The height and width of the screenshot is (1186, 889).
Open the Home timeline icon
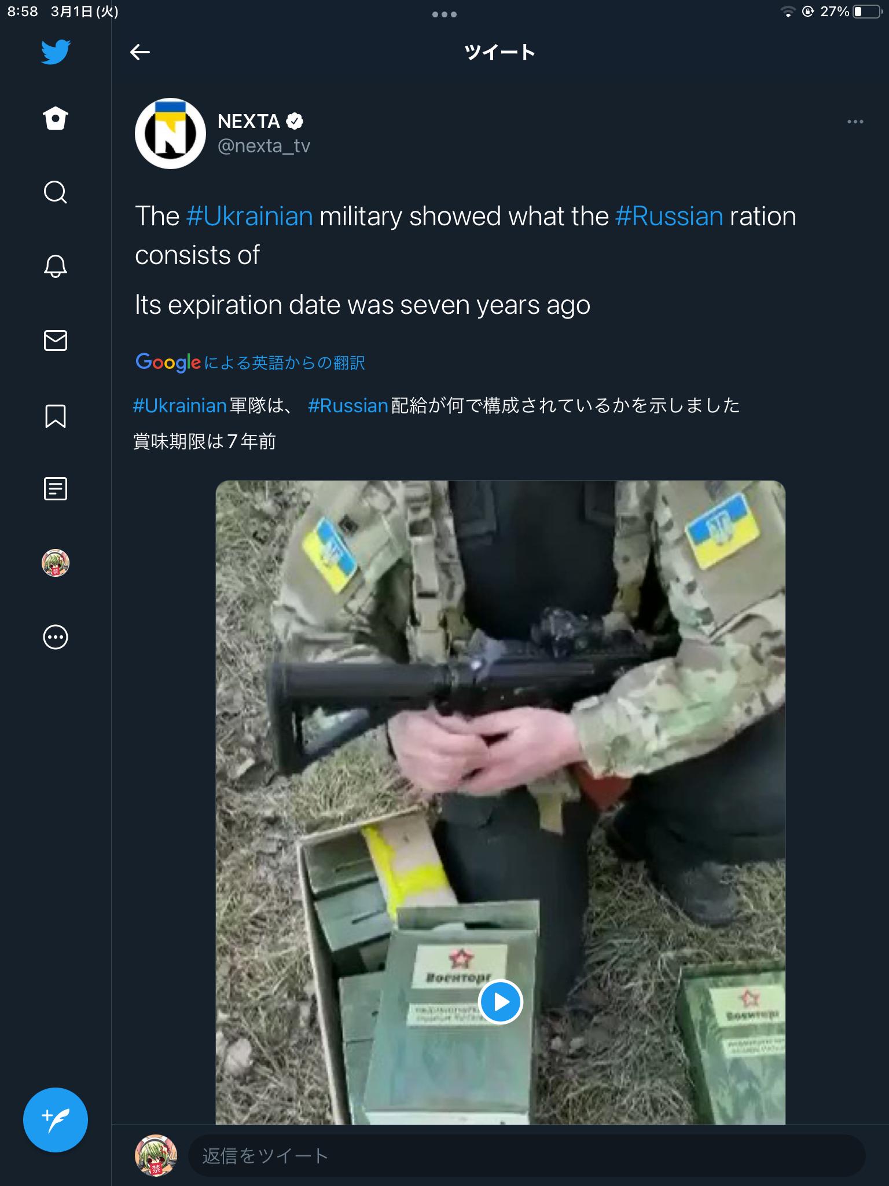point(56,119)
